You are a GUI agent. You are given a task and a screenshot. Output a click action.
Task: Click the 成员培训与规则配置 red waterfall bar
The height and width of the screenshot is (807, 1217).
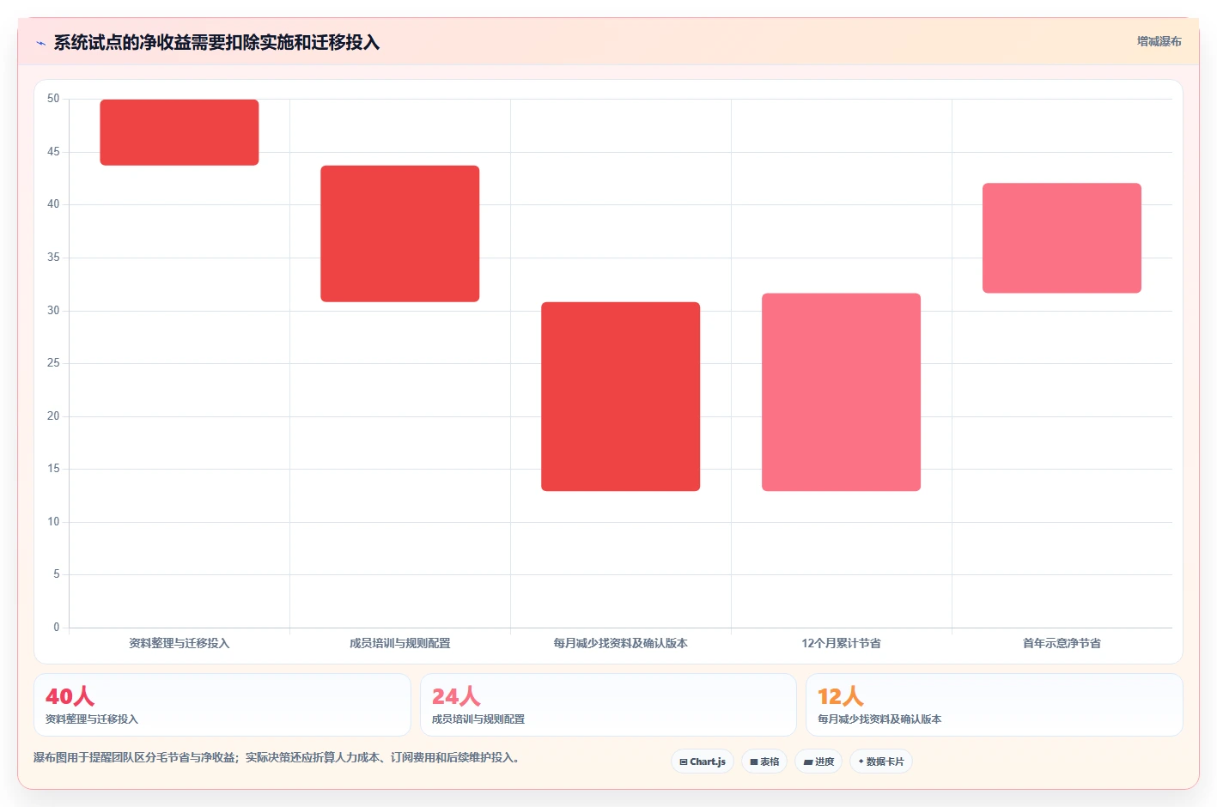[x=400, y=234]
